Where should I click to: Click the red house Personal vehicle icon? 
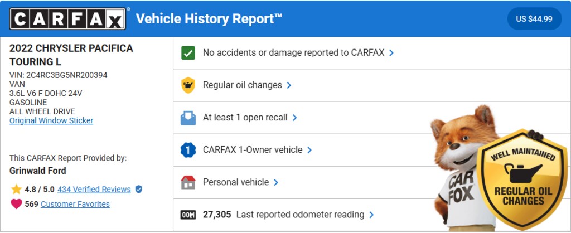click(188, 182)
